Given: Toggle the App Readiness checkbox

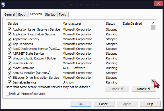Looking at the screenshot, I should tap(9, 44).
